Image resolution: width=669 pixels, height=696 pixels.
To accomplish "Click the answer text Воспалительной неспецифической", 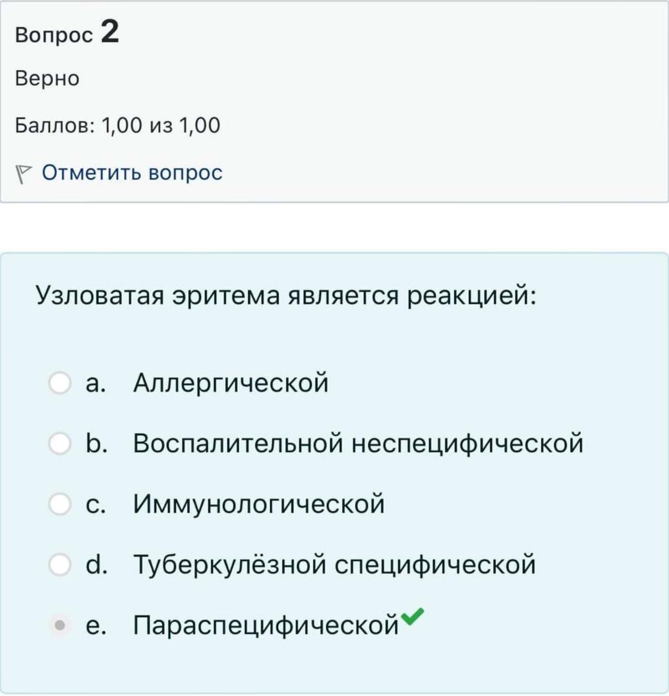I will click(x=358, y=443).
